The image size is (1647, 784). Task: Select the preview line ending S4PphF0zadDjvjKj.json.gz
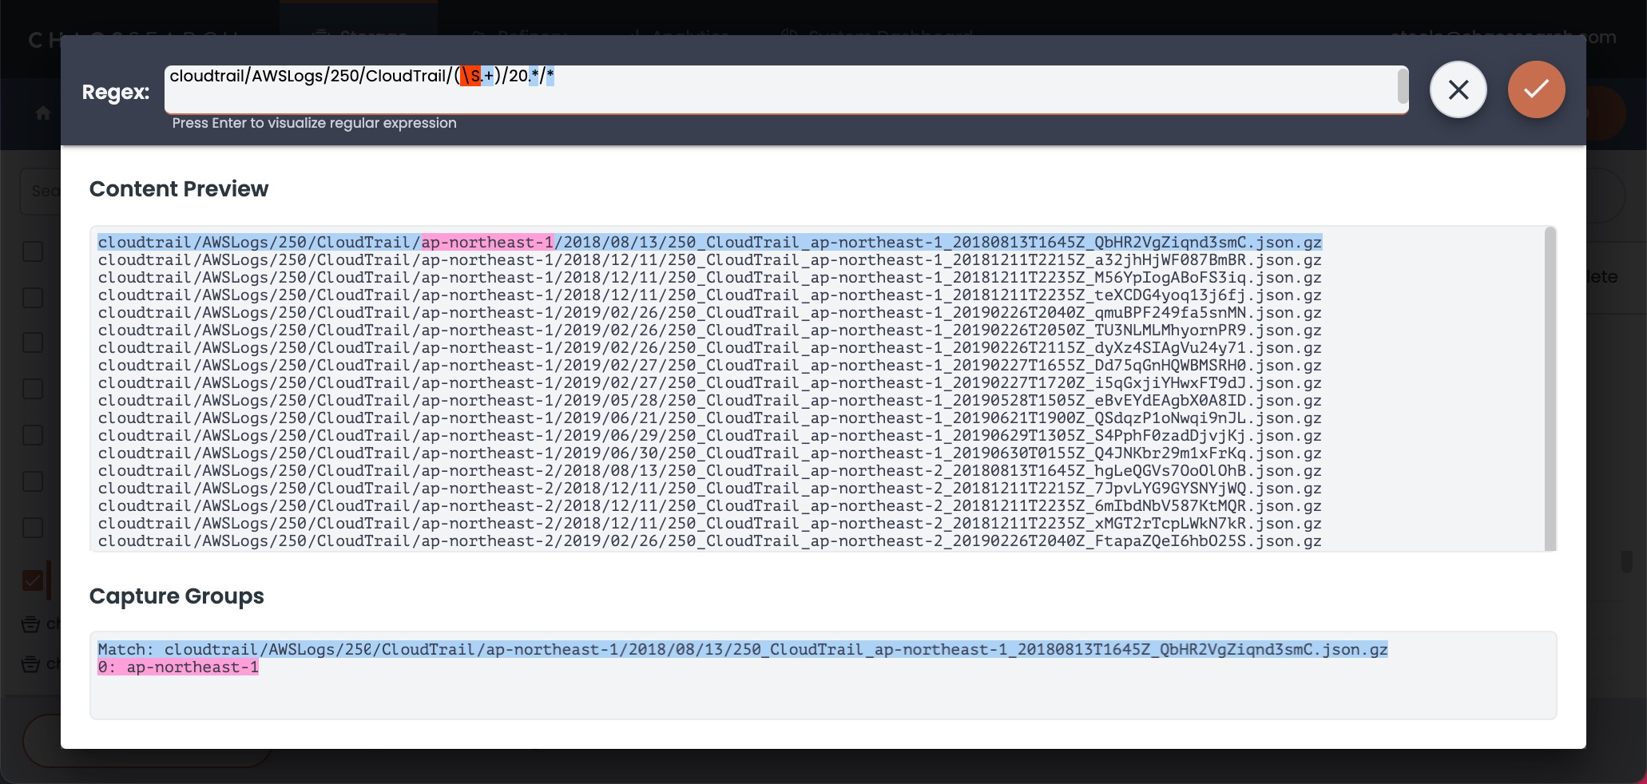(710, 435)
